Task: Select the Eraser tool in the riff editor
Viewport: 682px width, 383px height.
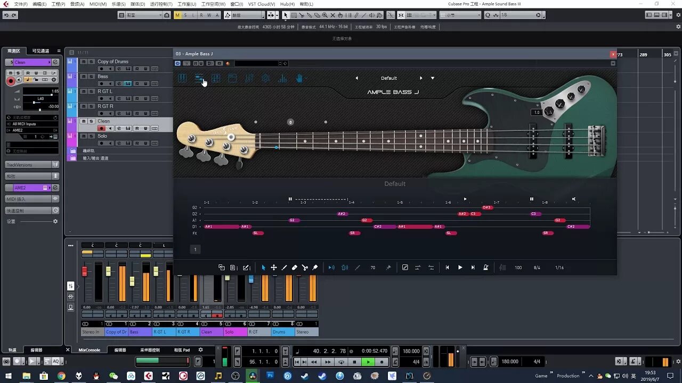Action: [x=295, y=267]
